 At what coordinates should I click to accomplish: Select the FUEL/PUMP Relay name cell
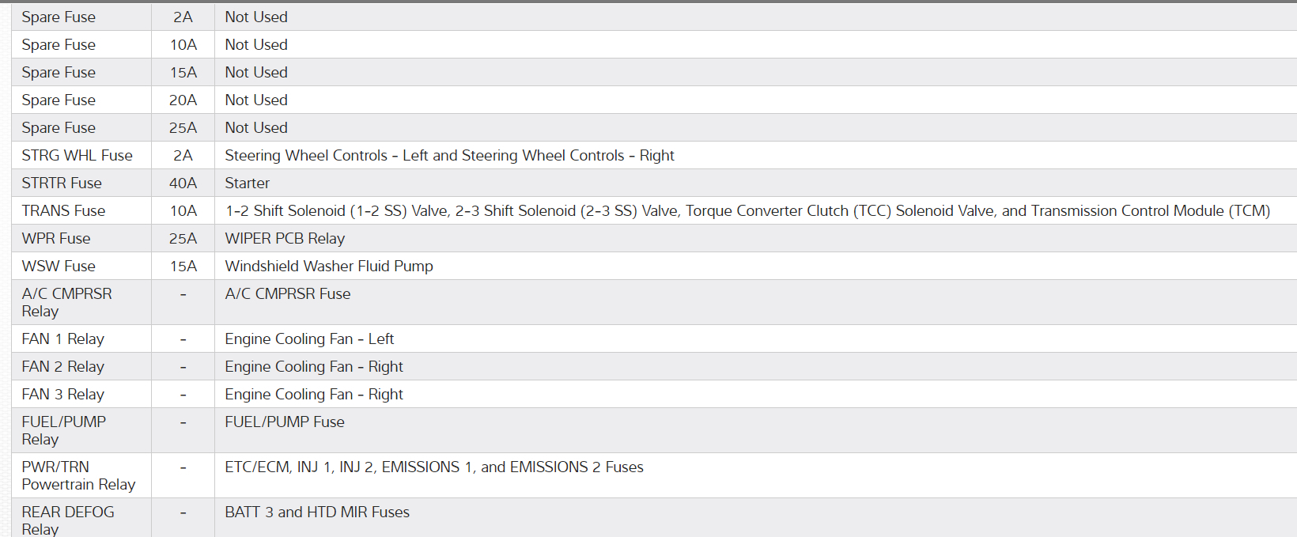(x=63, y=430)
